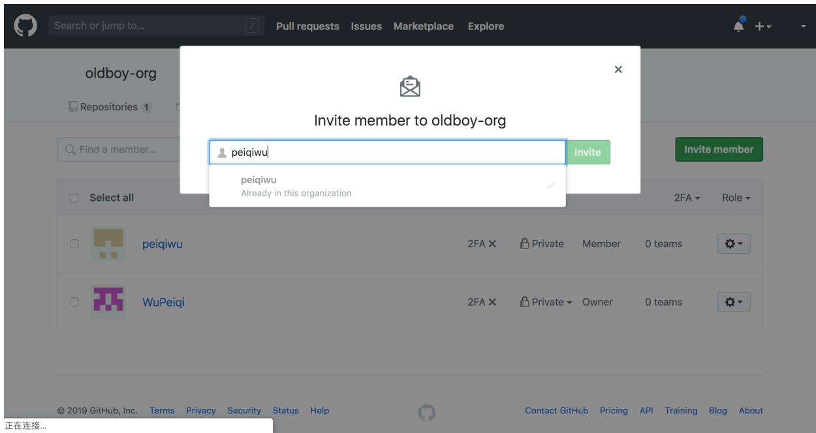Click the Invite button in the dialog

588,152
